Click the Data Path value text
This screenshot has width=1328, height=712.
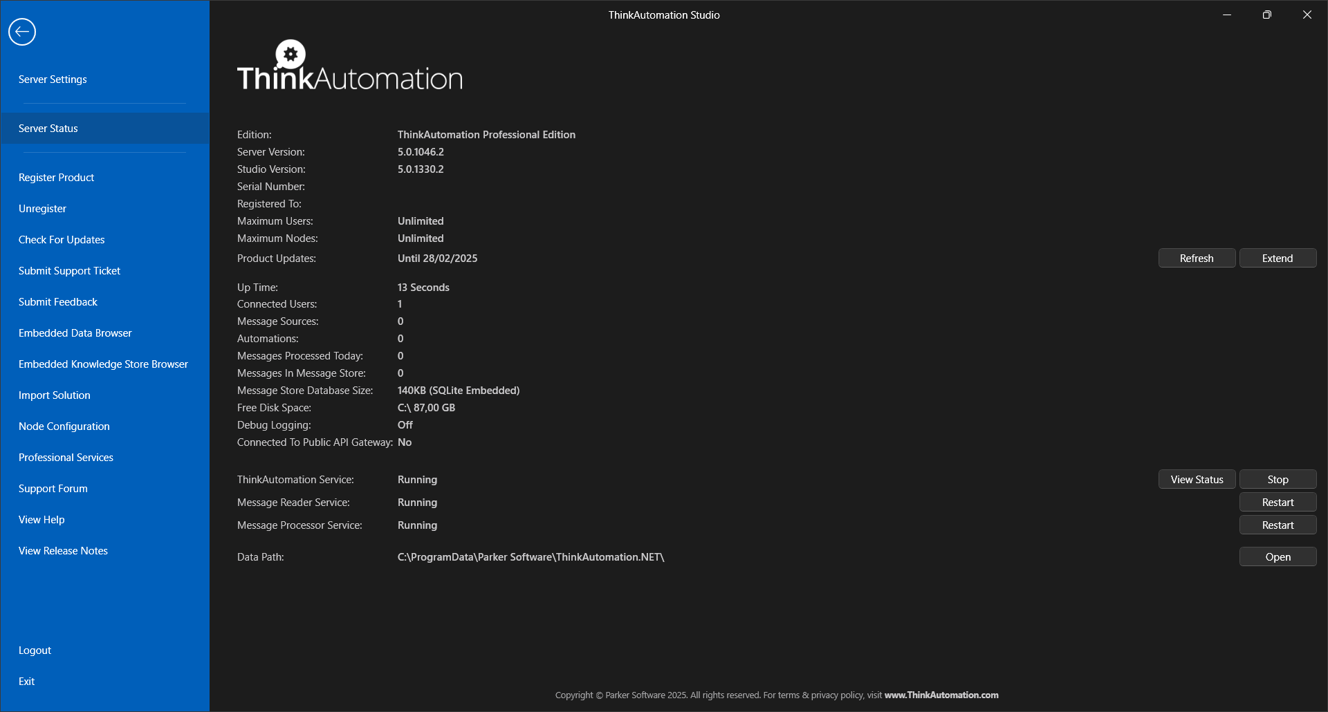tap(531, 557)
